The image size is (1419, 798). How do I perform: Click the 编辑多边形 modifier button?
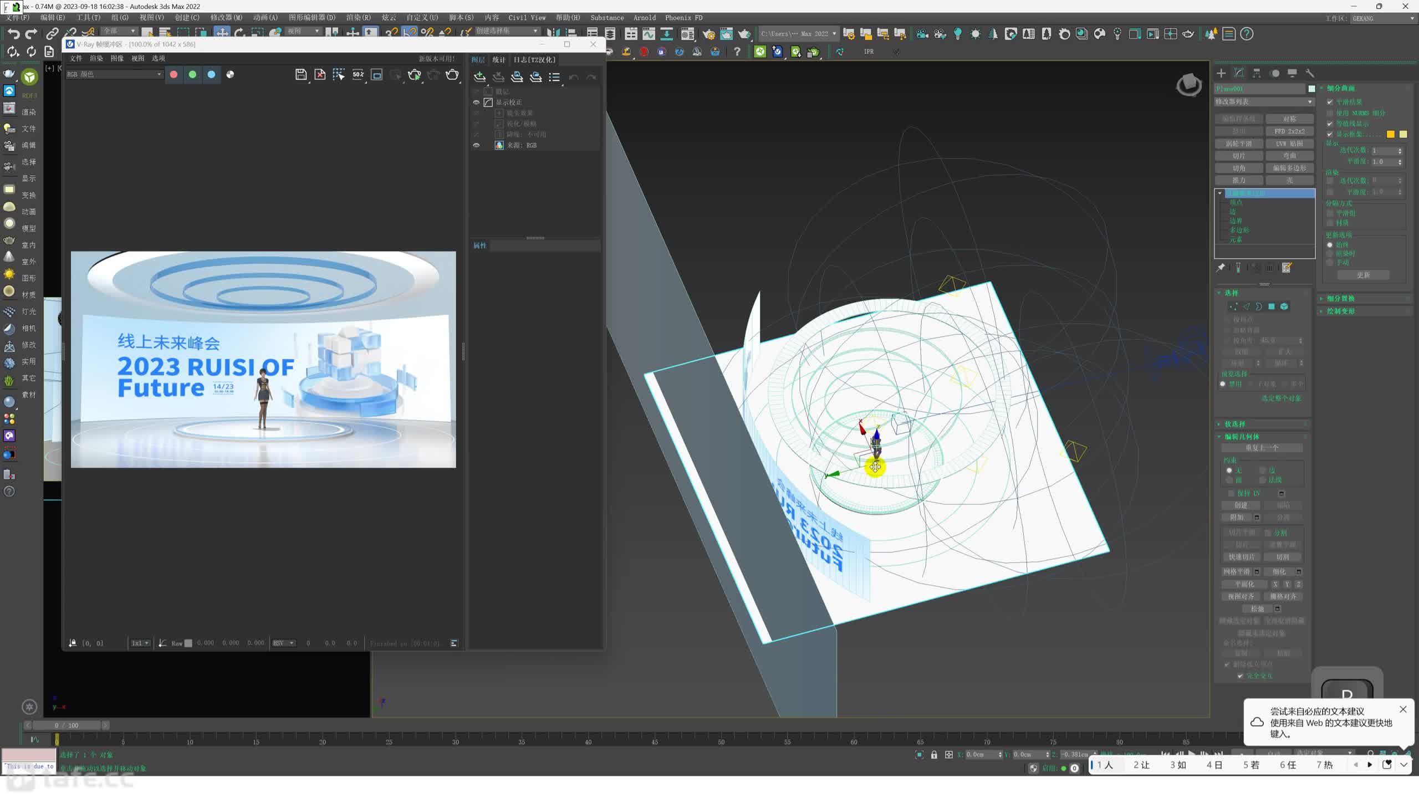coord(1289,168)
